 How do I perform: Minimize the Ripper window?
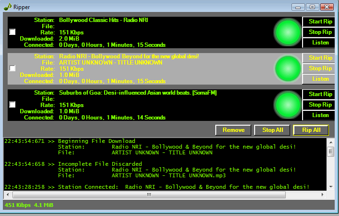click(x=298, y=7)
